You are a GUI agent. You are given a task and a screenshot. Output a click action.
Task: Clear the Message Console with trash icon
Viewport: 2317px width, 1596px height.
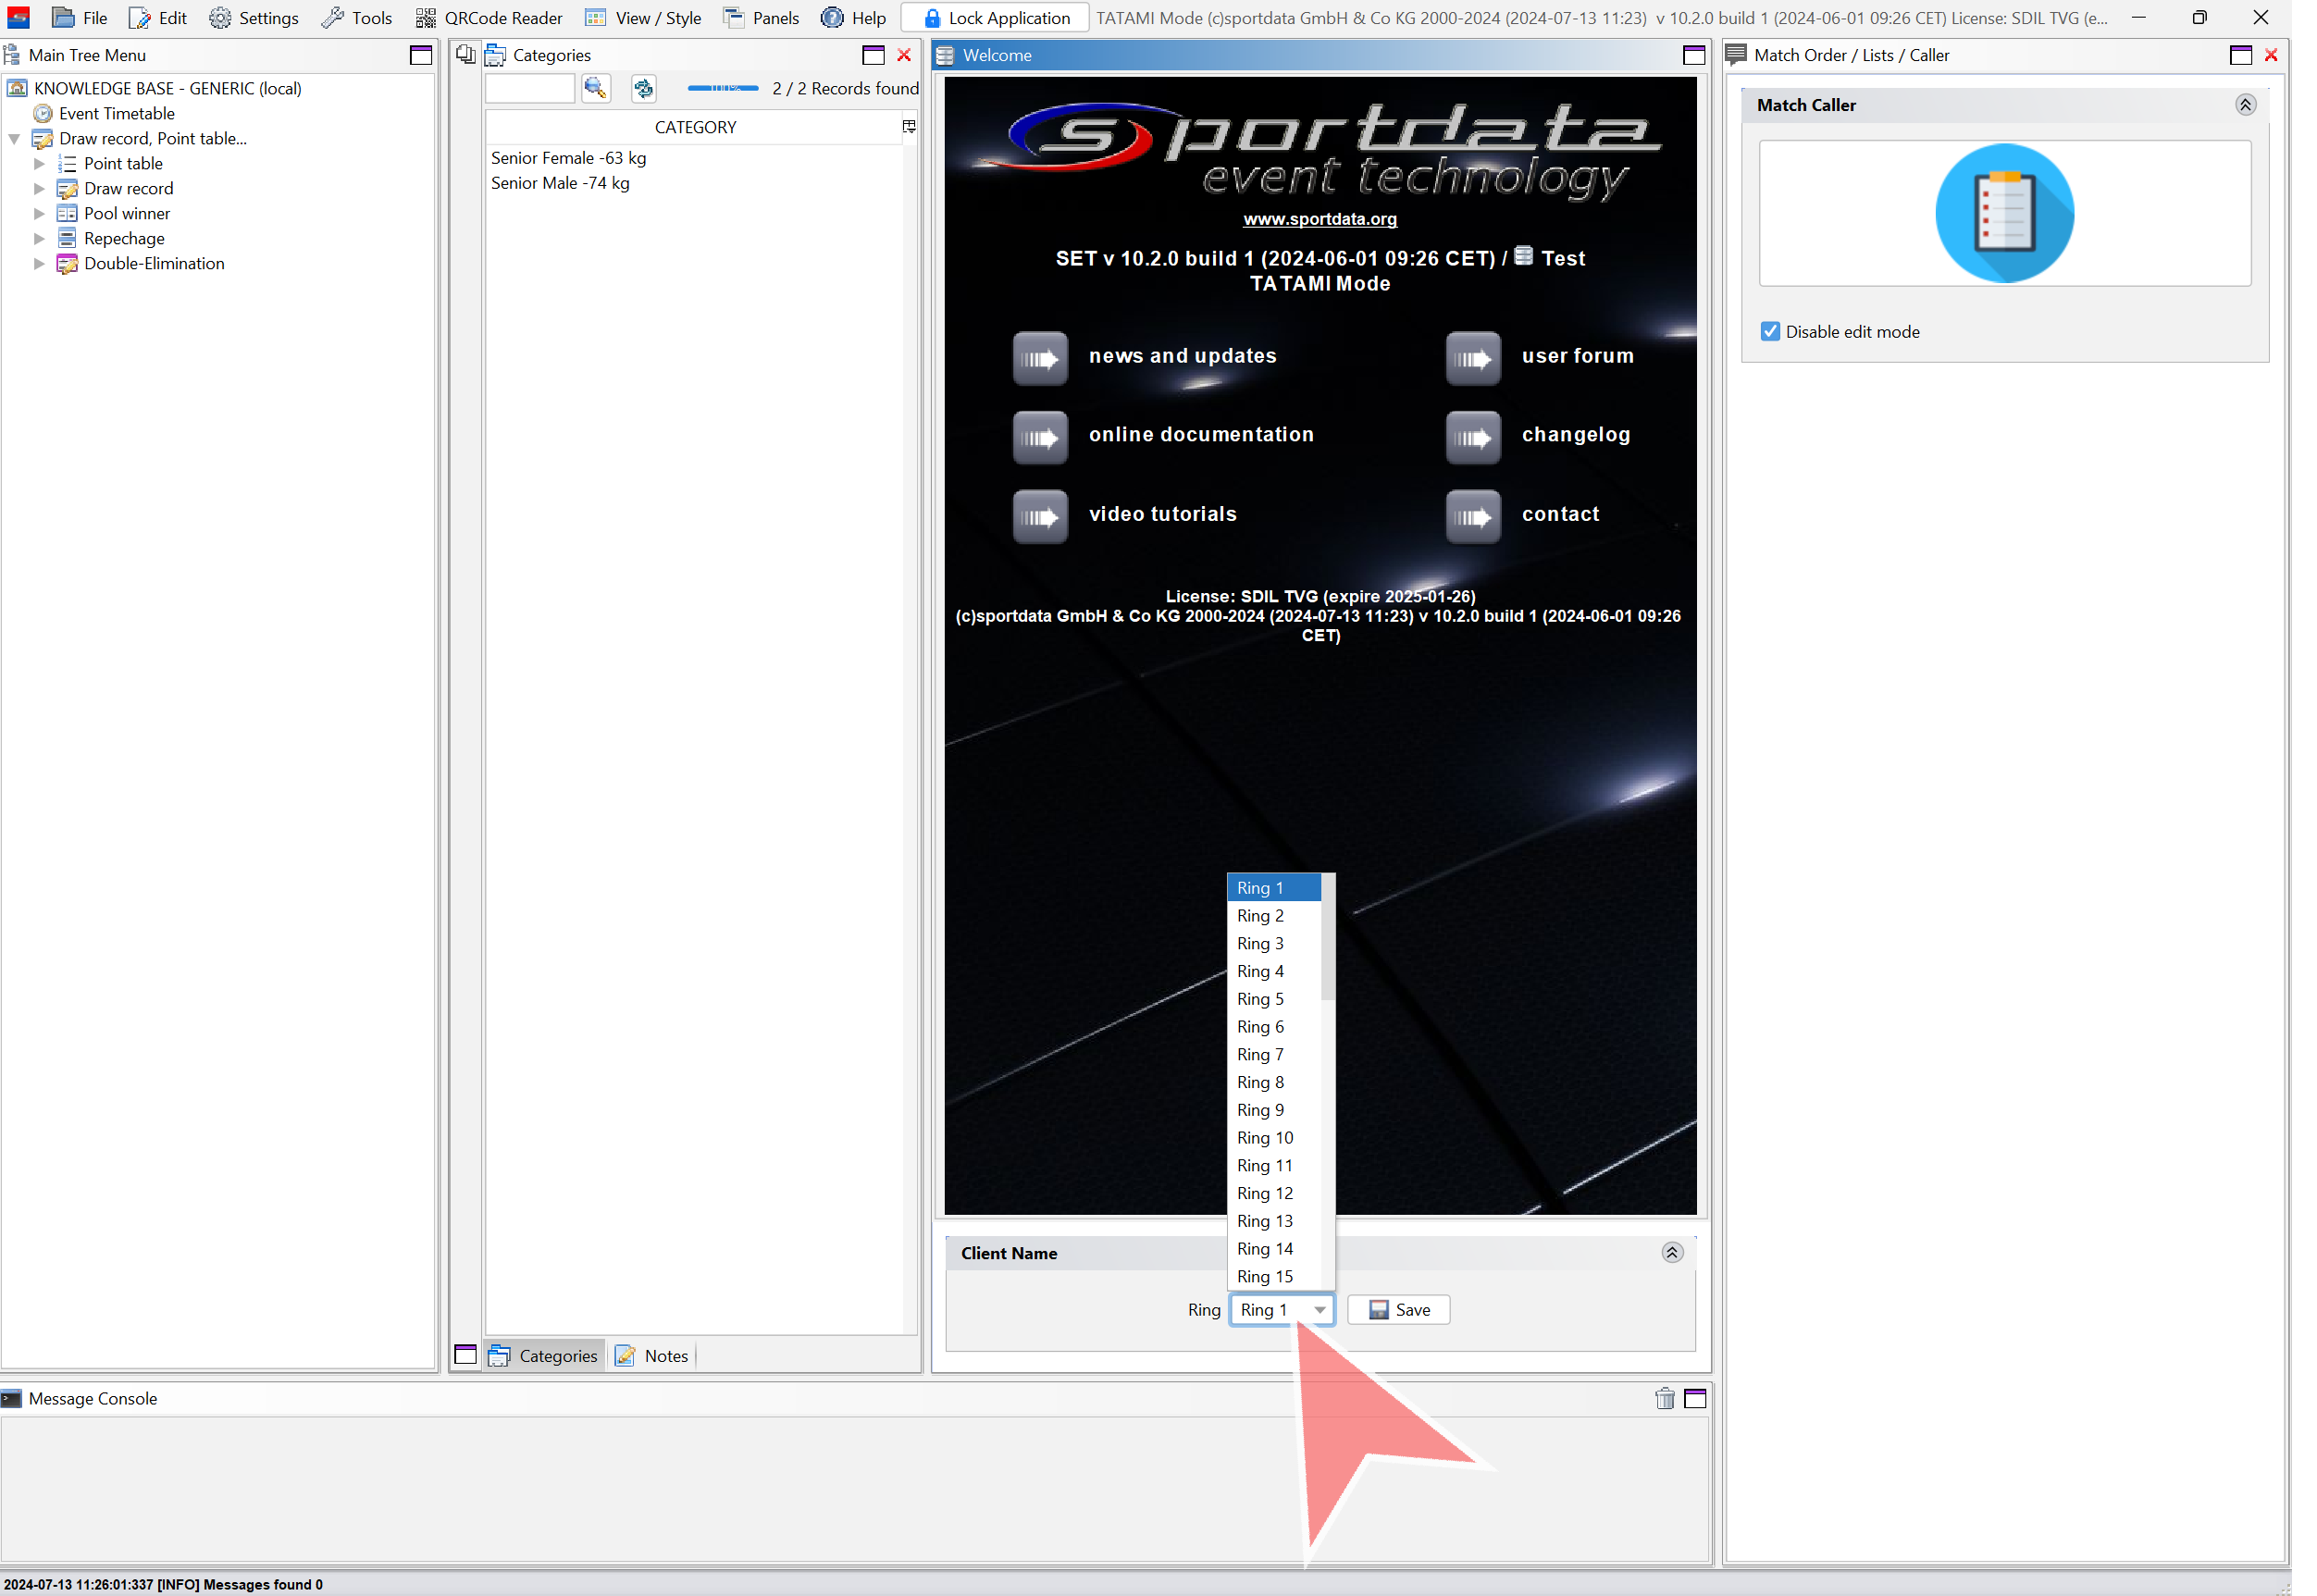click(1664, 1398)
